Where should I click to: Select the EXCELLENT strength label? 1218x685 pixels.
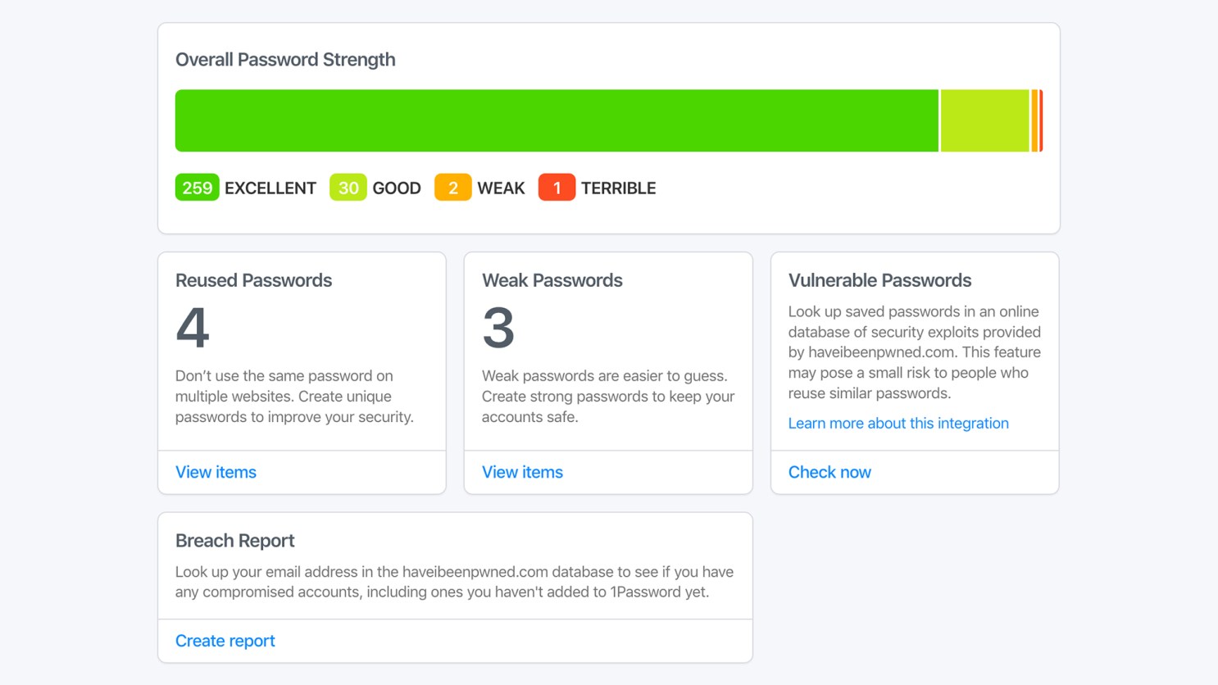pyautogui.click(x=270, y=188)
